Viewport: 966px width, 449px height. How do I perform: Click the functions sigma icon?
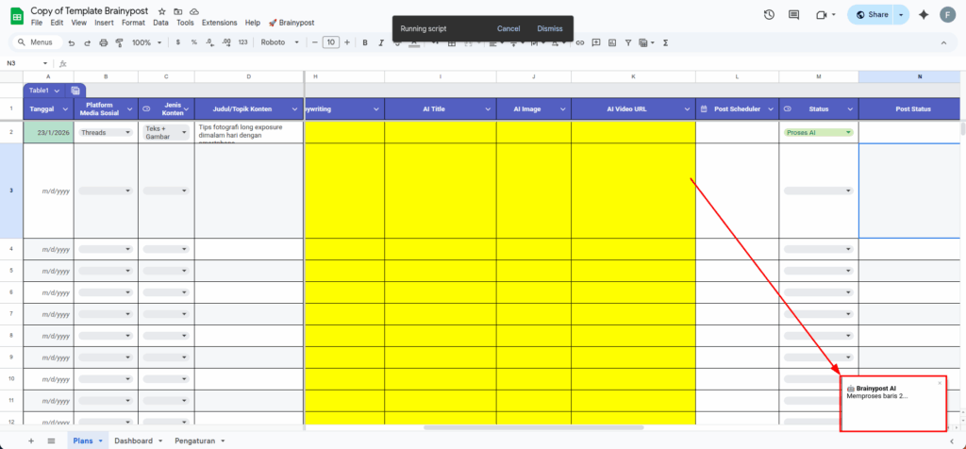tap(666, 42)
